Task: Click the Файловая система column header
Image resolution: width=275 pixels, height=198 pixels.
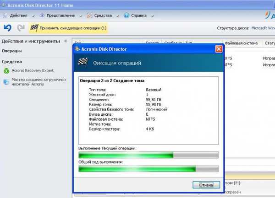Action: click(x=241, y=43)
